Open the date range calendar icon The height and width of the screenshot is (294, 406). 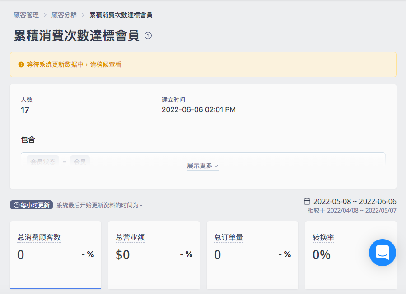[x=307, y=201]
